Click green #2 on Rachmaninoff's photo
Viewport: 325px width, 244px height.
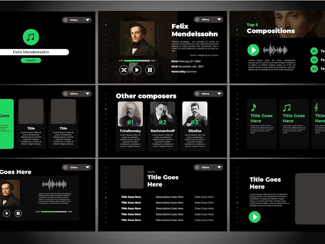162,122
